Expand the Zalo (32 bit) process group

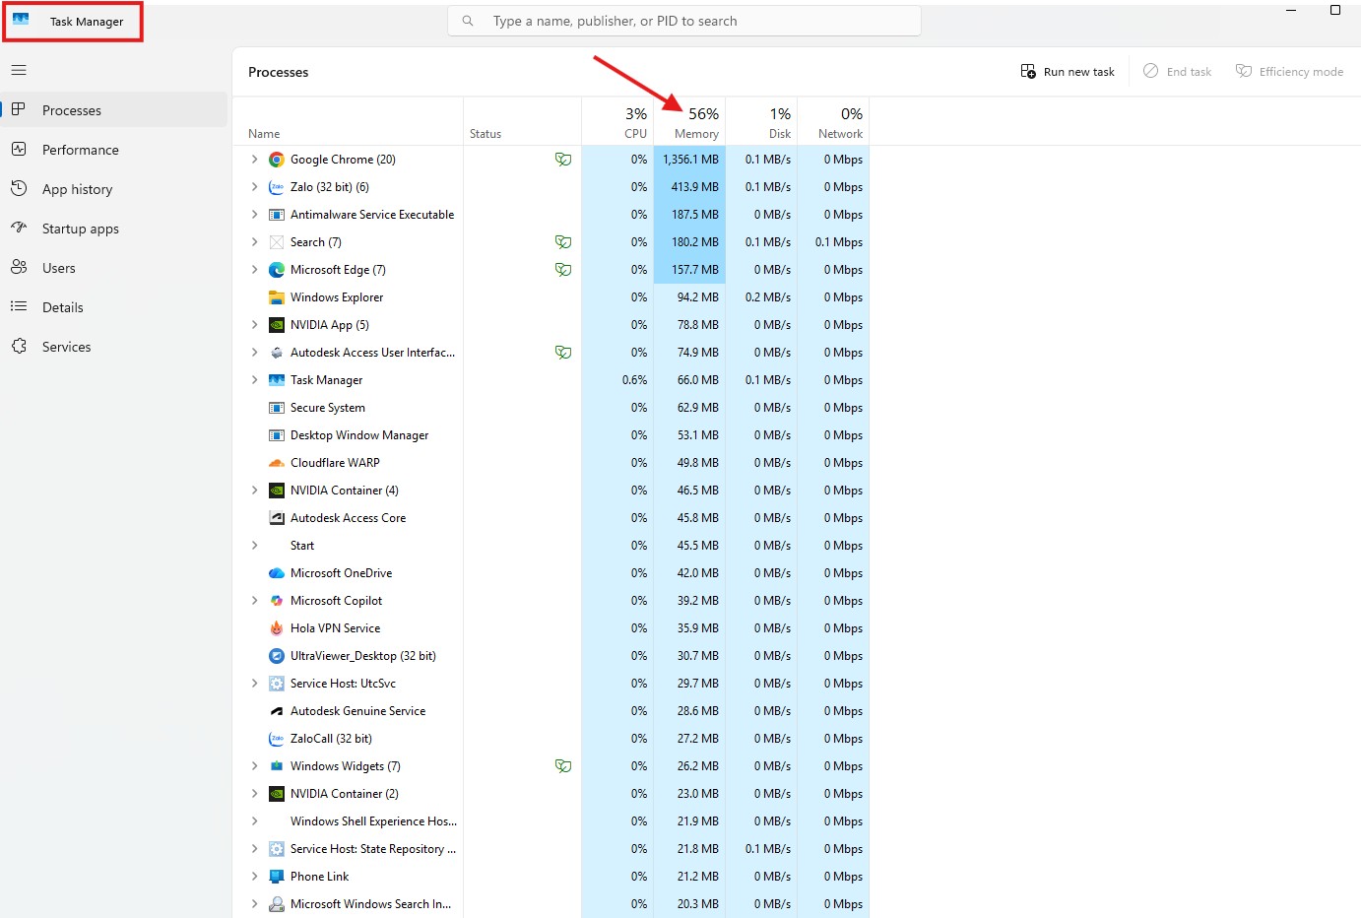coord(254,187)
